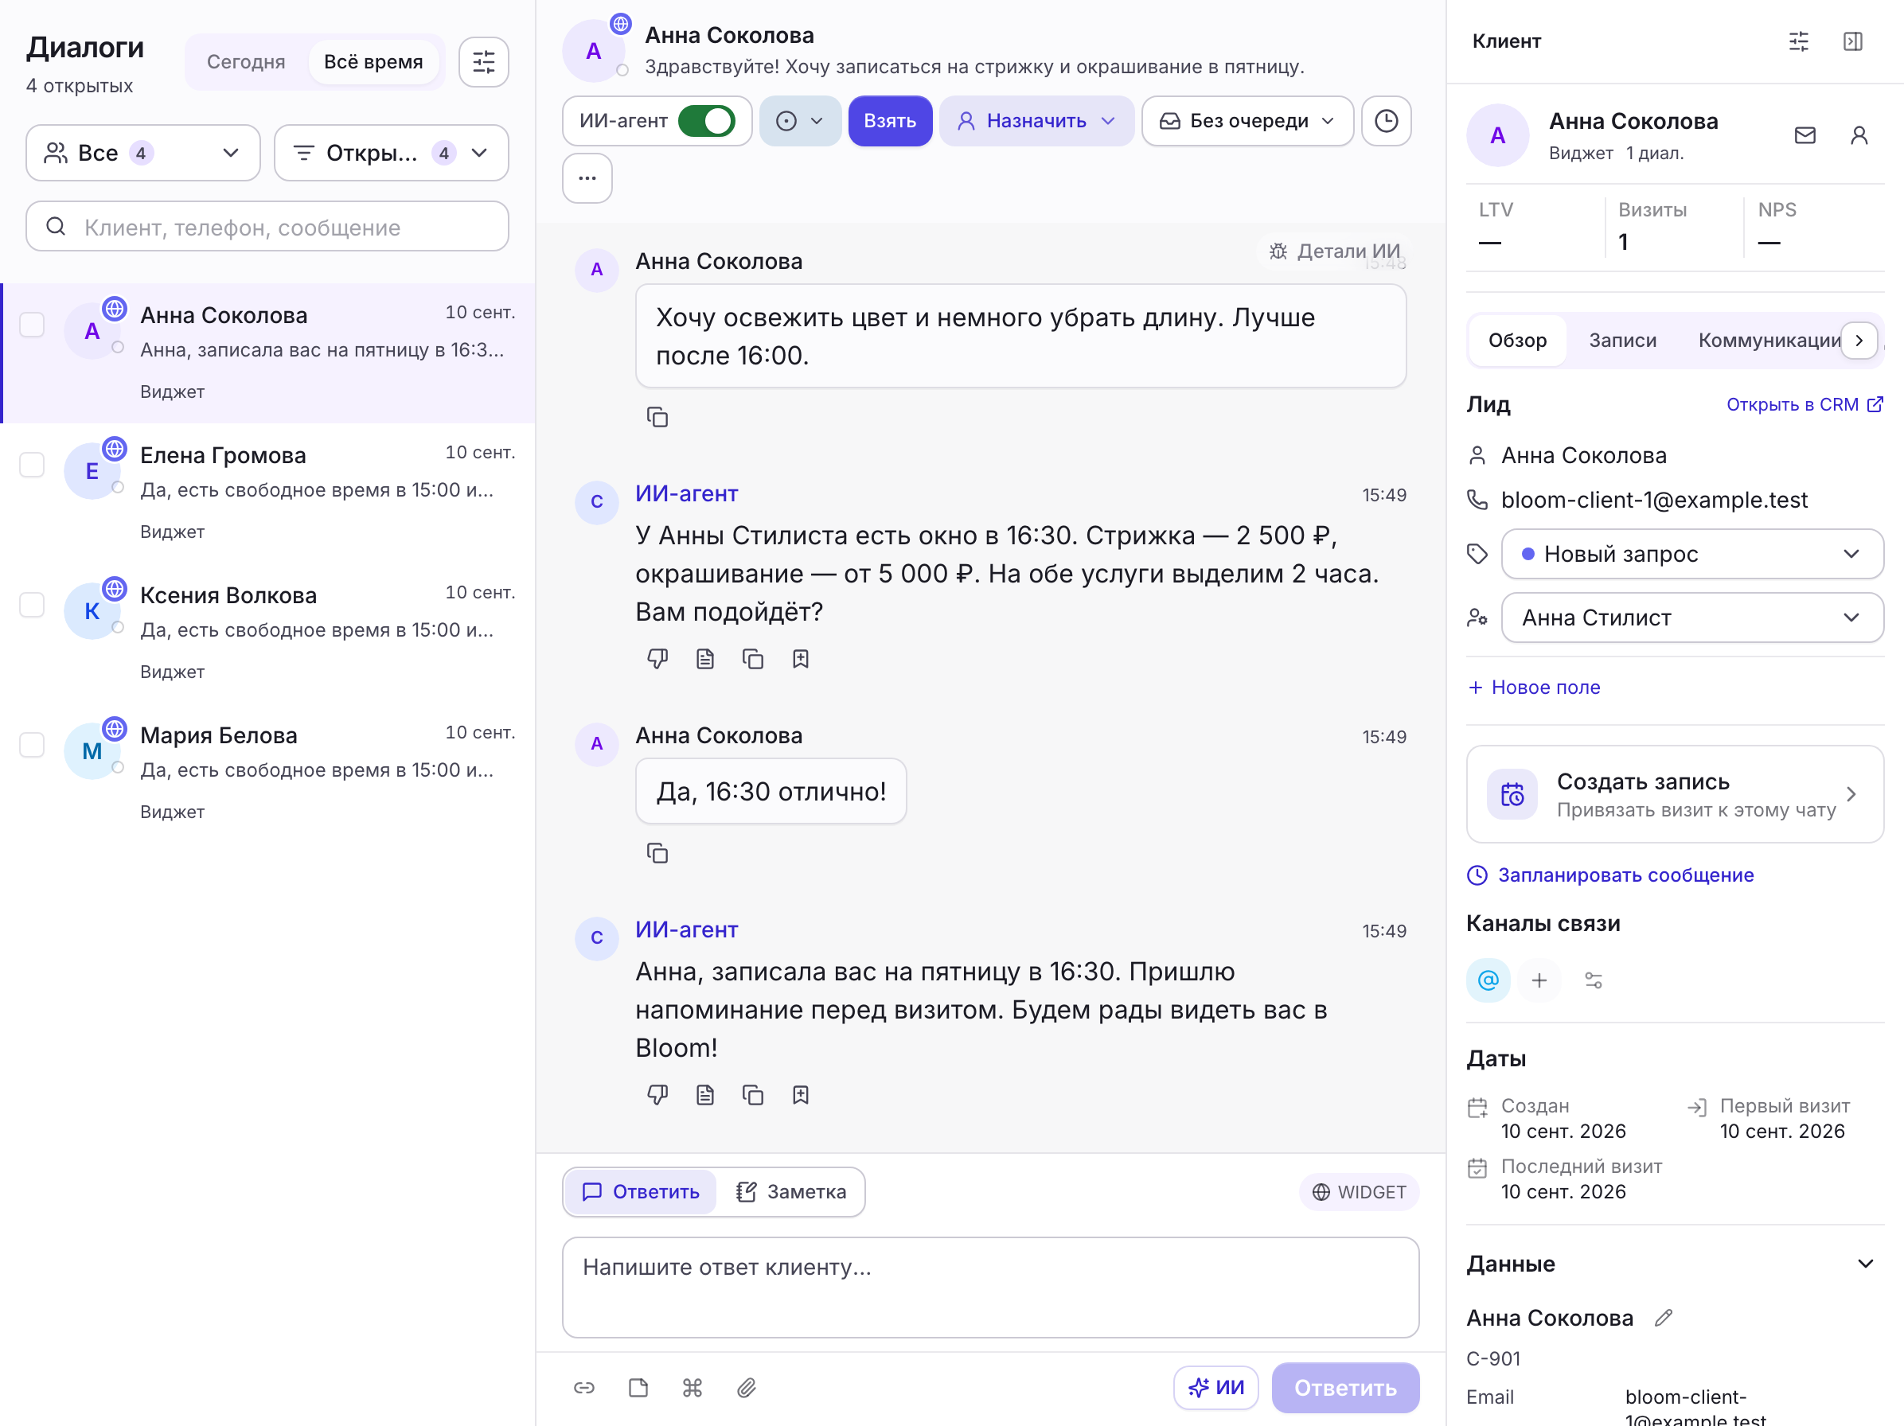Focus the Напишите ответ клиенту text area
The image size is (1904, 1426).
click(x=990, y=1288)
